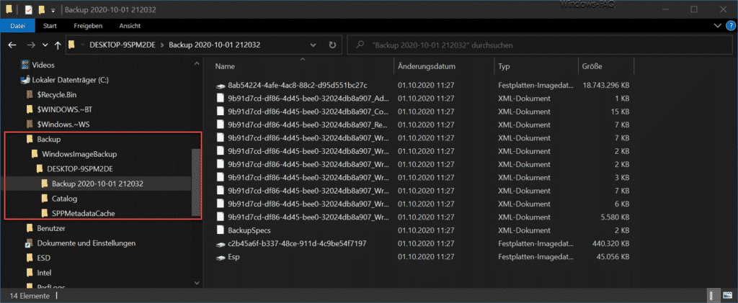The height and width of the screenshot is (303, 738).
Task: Refresh the current folder view
Action: pyautogui.click(x=332, y=45)
